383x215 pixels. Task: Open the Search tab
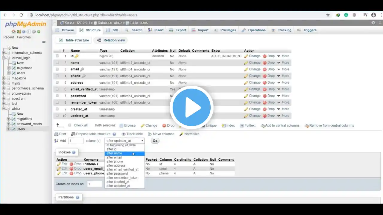(133, 30)
